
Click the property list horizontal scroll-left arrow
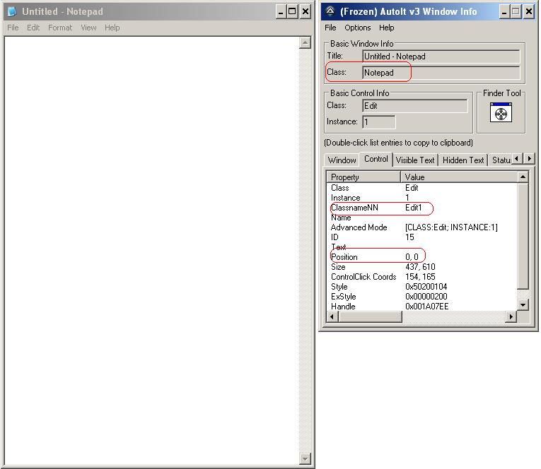pos(332,316)
